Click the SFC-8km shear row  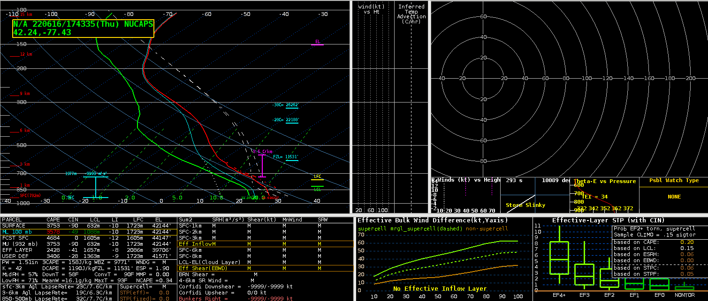266,256
